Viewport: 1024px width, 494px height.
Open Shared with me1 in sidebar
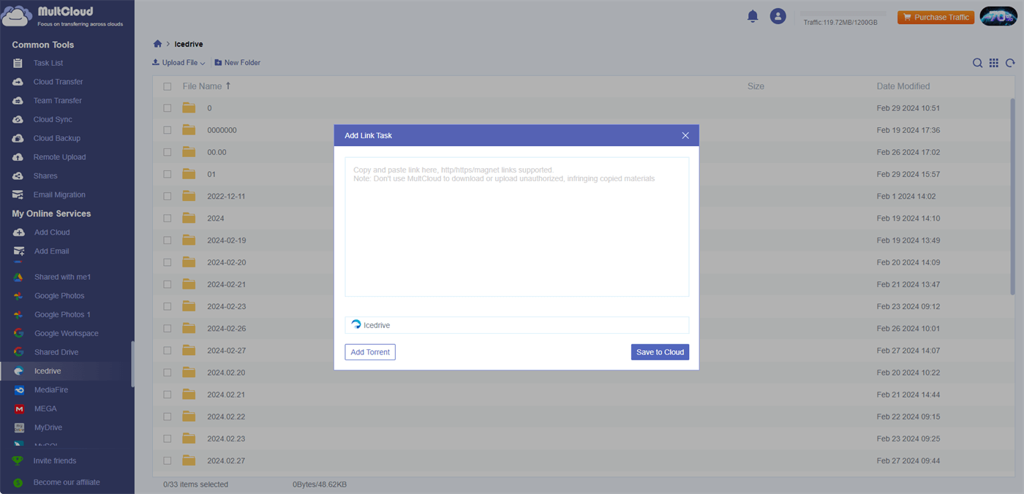pyautogui.click(x=62, y=277)
